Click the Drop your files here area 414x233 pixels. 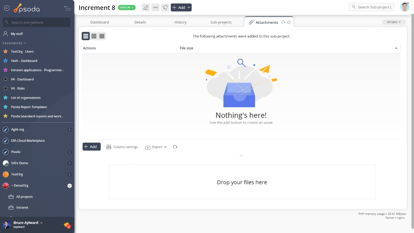click(242, 182)
